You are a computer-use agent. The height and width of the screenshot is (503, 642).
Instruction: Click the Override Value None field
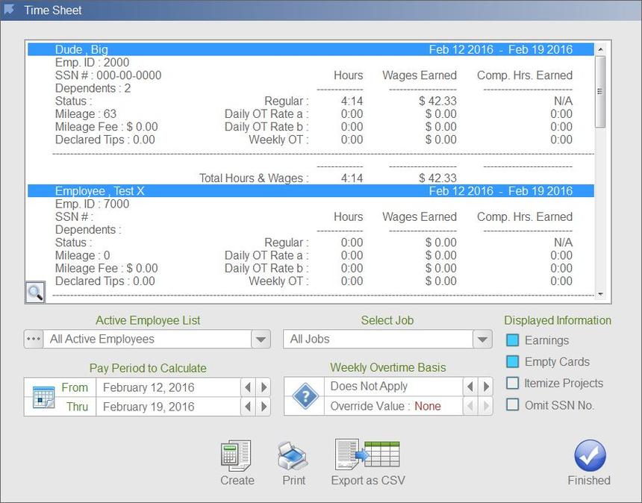(x=393, y=406)
